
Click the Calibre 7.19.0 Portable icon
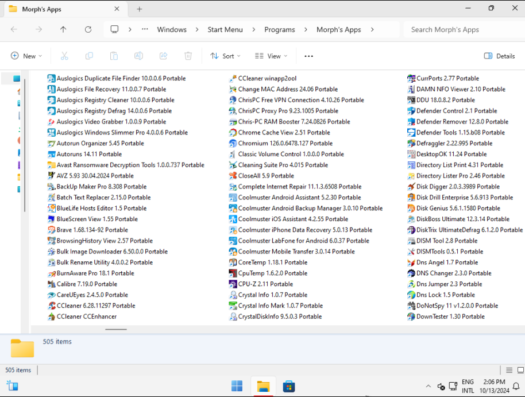tap(51, 284)
